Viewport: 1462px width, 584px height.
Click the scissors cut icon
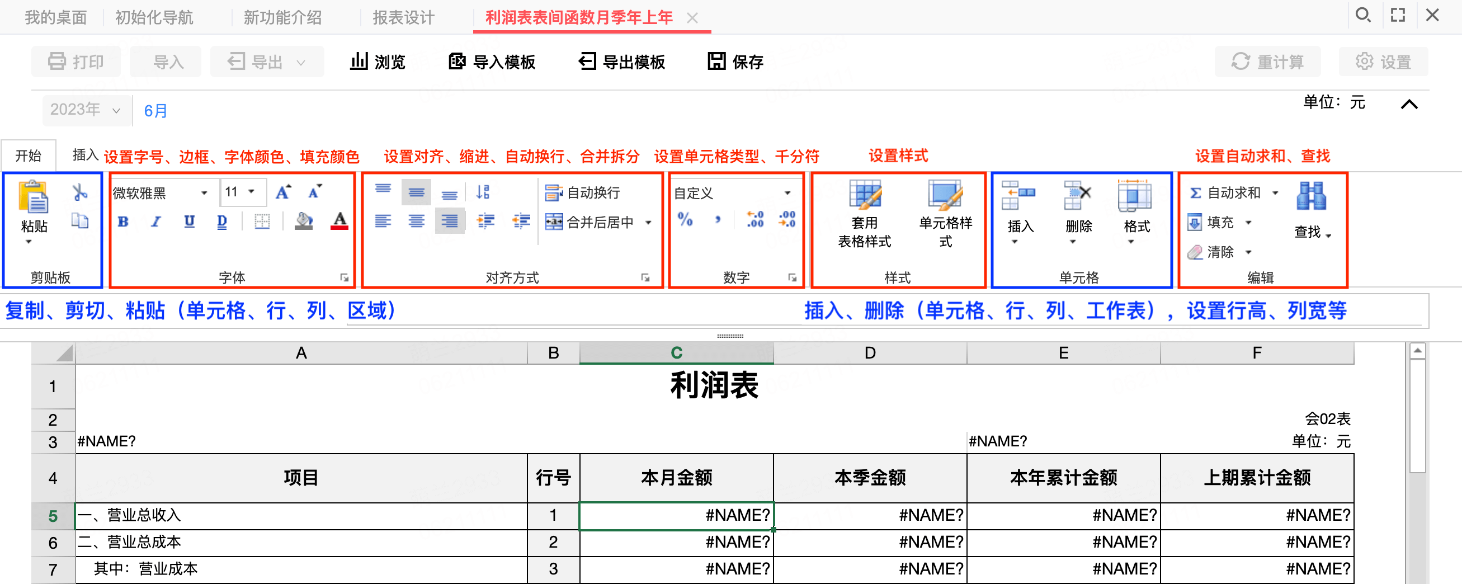tap(80, 192)
